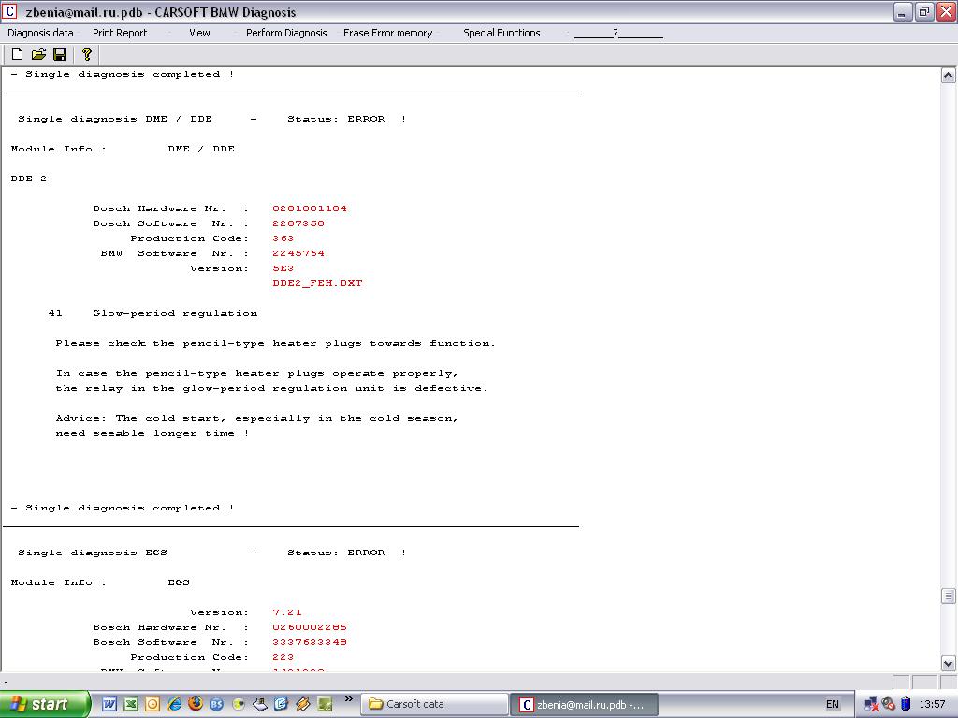The image size is (958, 718).
Task: Launch Microsoft Excel from quick launch
Action: pos(131,704)
